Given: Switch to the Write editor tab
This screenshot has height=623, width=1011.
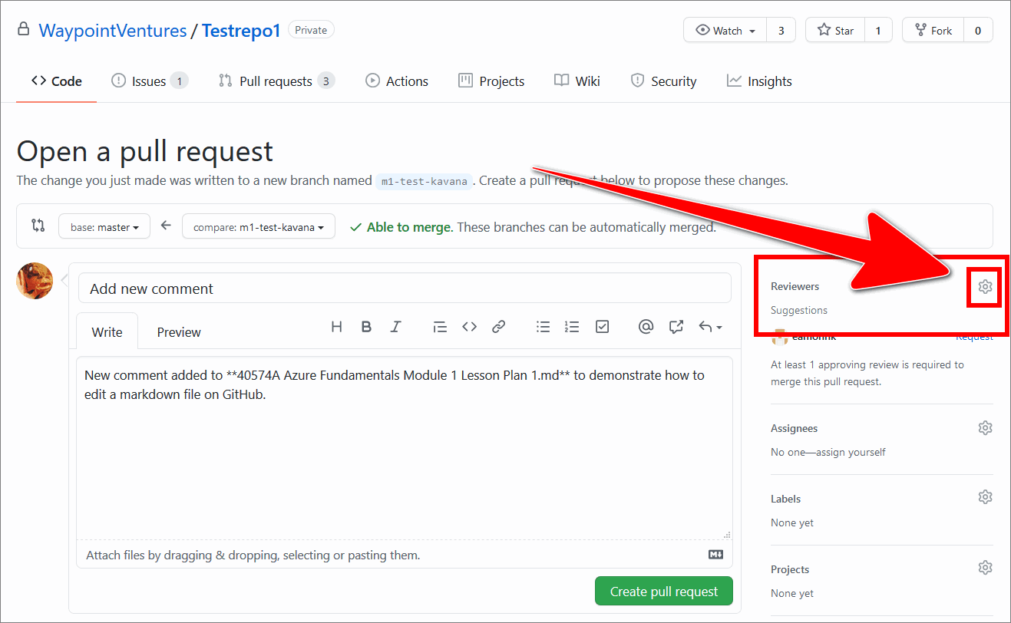Looking at the screenshot, I should [x=107, y=331].
